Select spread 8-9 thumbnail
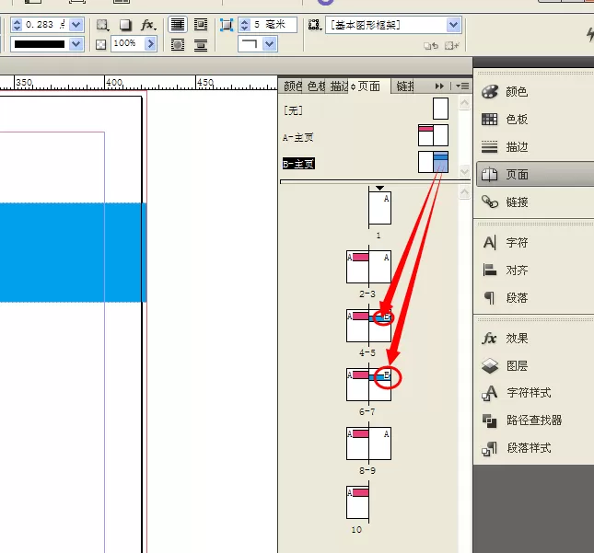594x553 pixels. pos(368,444)
